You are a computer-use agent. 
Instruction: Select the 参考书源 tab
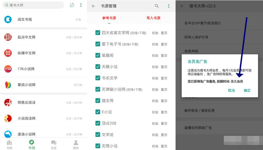pos(109,18)
